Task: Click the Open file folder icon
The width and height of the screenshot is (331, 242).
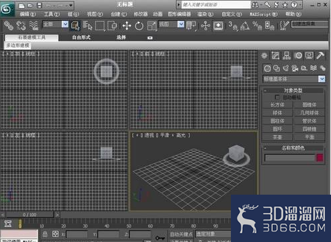Action: tap(30, 5)
